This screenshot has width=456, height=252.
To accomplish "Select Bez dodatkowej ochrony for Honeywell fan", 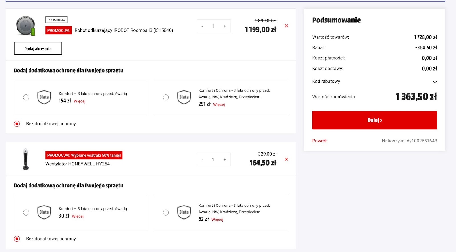I will coord(17,239).
